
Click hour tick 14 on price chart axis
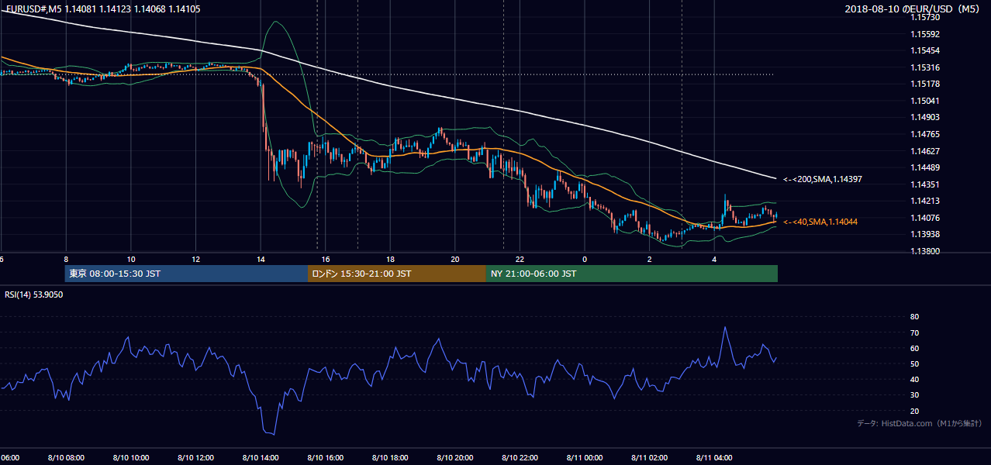pos(261,259)
